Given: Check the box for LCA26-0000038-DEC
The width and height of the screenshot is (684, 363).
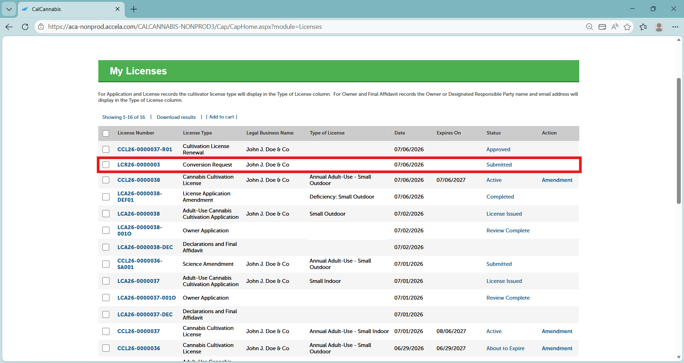Looking at the screenshot, I should (106, 247).
